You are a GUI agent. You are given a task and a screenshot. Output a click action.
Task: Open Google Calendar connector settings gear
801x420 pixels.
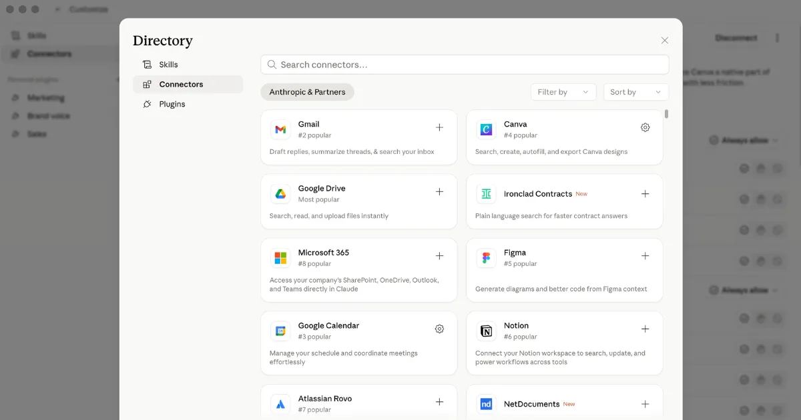[439, 329]
